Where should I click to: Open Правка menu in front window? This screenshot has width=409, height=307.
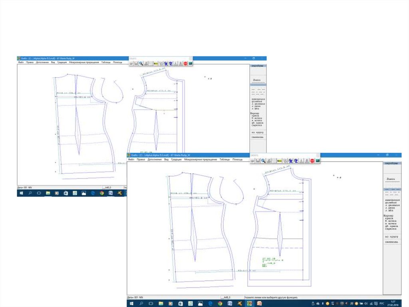141,159
